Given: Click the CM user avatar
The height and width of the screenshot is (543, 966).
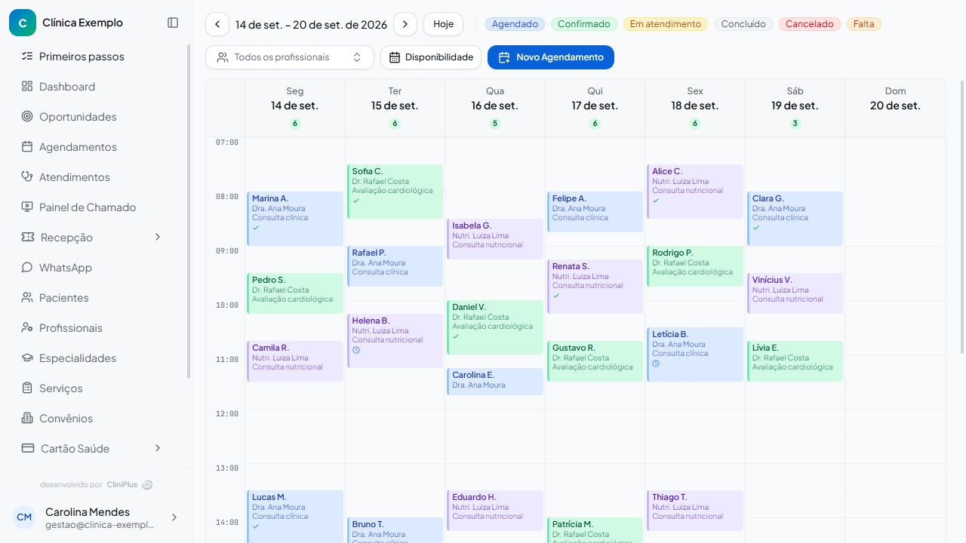Looking at the screenshot, I should pyautogui.click(x=24, y=517).
